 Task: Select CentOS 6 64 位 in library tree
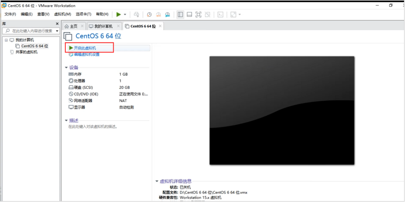(35, 46)
